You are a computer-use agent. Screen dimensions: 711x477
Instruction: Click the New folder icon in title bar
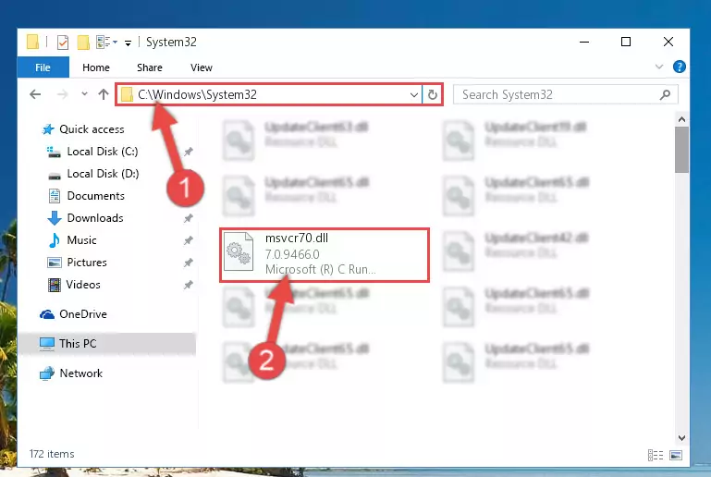(x=83, y=43)
